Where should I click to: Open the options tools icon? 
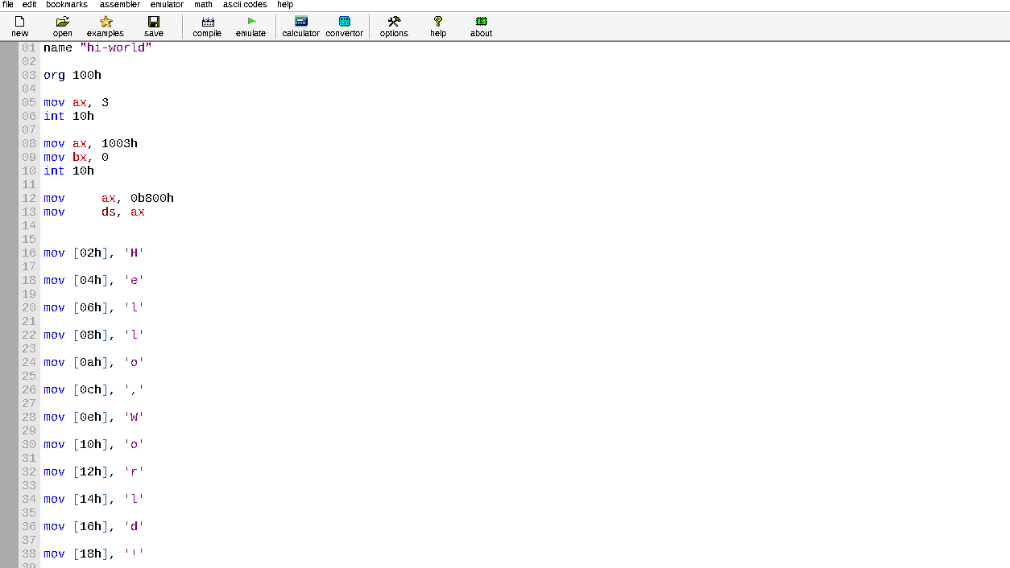pyautogui.click(x=394, y=22)
